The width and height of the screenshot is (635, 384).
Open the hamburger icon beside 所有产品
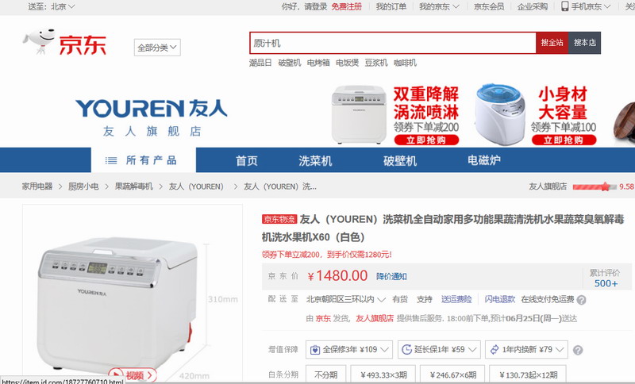click(x=111, y=160)
